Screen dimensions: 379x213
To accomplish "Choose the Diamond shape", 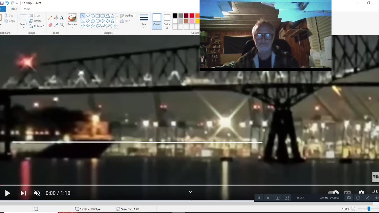I will tap(88, 21).
